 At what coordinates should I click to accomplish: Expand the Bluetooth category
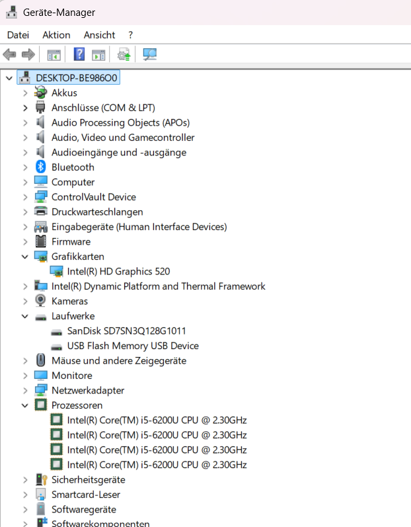(x=25, y=167)
